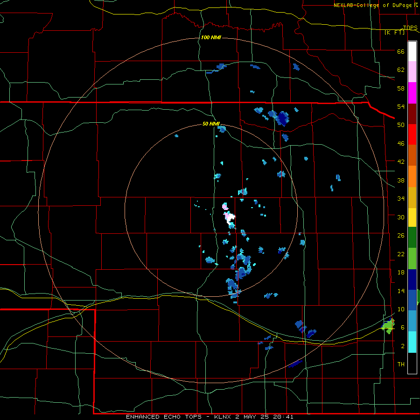Click the "22" legend value
420x420 pixels.
pyautogui.click(x=401, y=254)
